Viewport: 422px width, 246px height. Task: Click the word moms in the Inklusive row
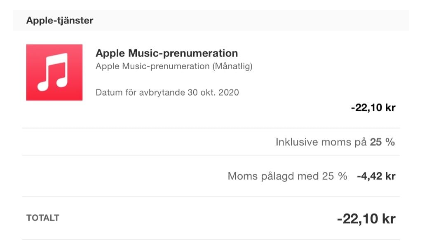[x=336, y=142]
